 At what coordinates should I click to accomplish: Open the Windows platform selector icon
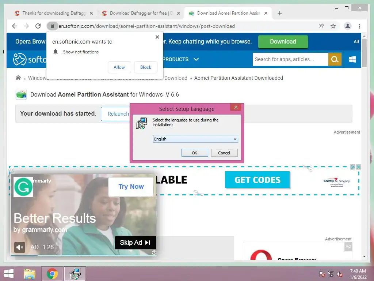(x=352, y=59)
